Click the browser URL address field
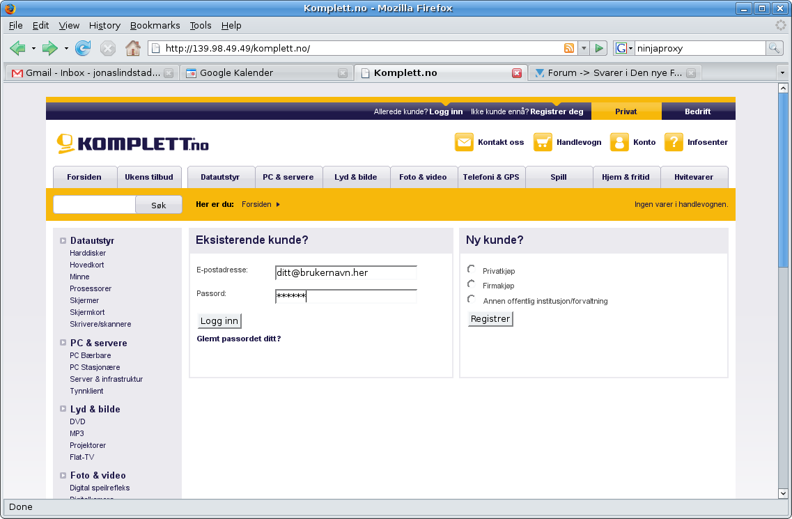The image size is (792, 519). pos(362,49)
